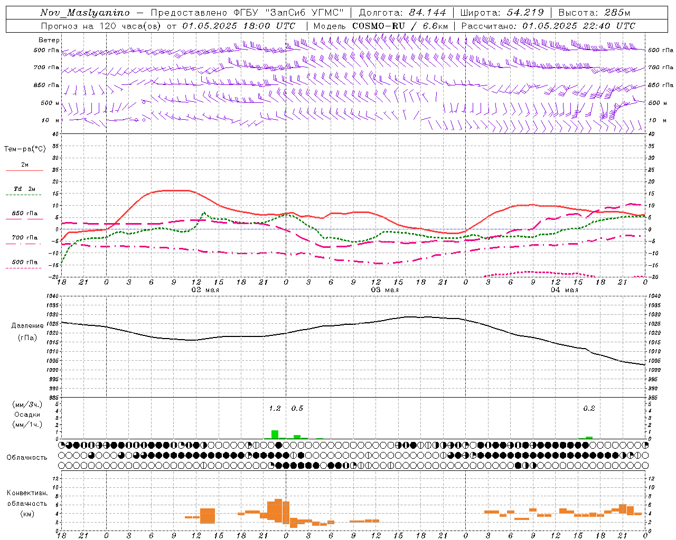Click the (мм/1ч.) precipitation unit label

point(27,425)
